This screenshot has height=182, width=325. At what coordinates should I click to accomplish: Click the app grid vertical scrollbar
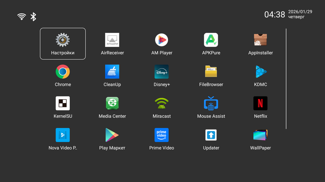point(286,79)
